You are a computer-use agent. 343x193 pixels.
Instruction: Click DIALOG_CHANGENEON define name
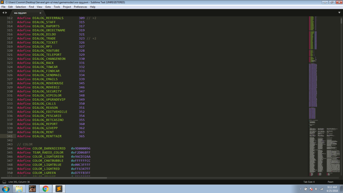tap(49, 59)
